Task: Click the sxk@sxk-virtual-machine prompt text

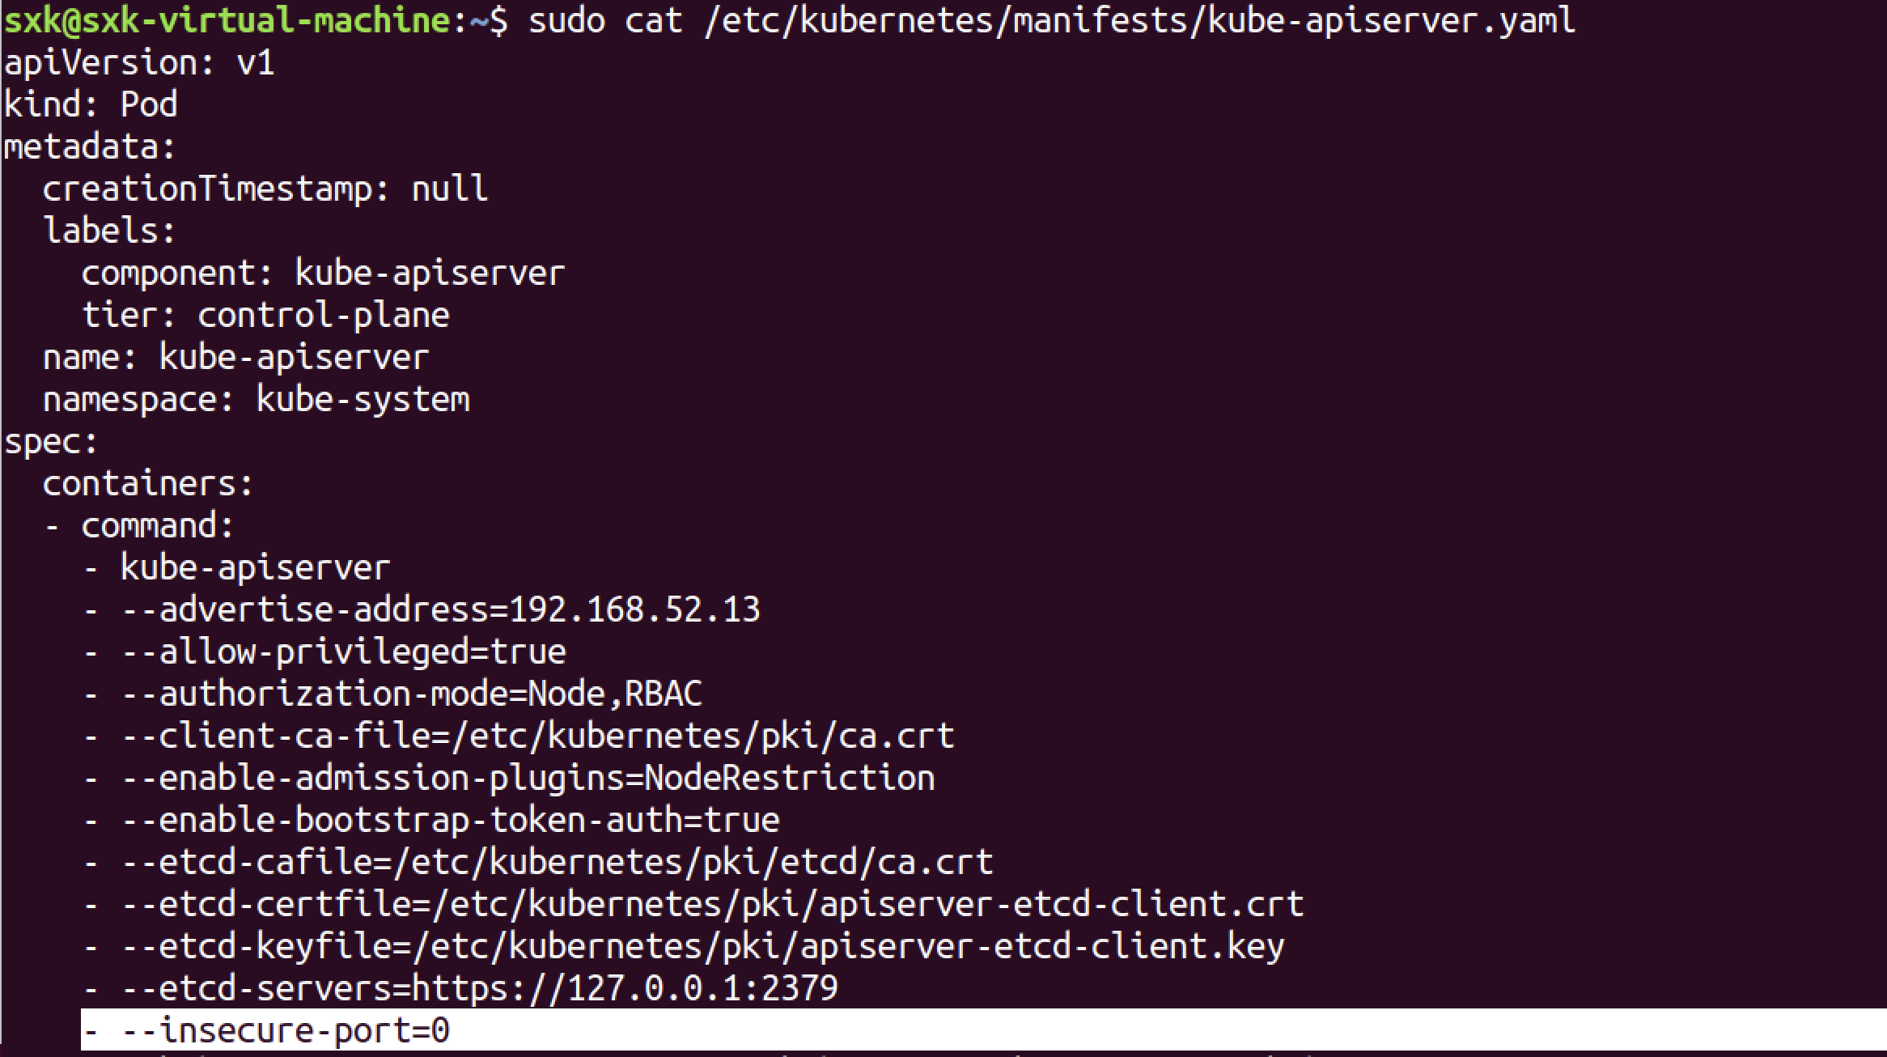Action: pos(228,20)
